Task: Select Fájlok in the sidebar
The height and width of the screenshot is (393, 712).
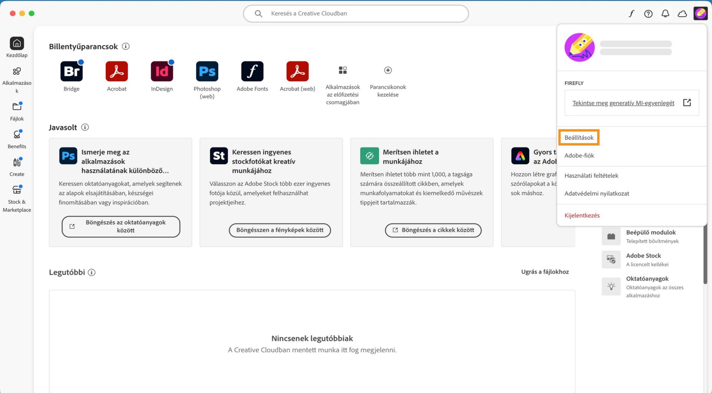Action: tap(17, 110)
